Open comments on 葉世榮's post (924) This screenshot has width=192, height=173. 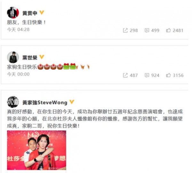(152, 75)
